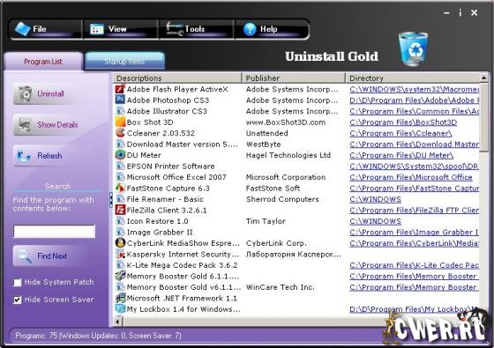Select EPSON Printer Software icon
Viewport: 494px width, 348px height.
click(x=120, y=167)
